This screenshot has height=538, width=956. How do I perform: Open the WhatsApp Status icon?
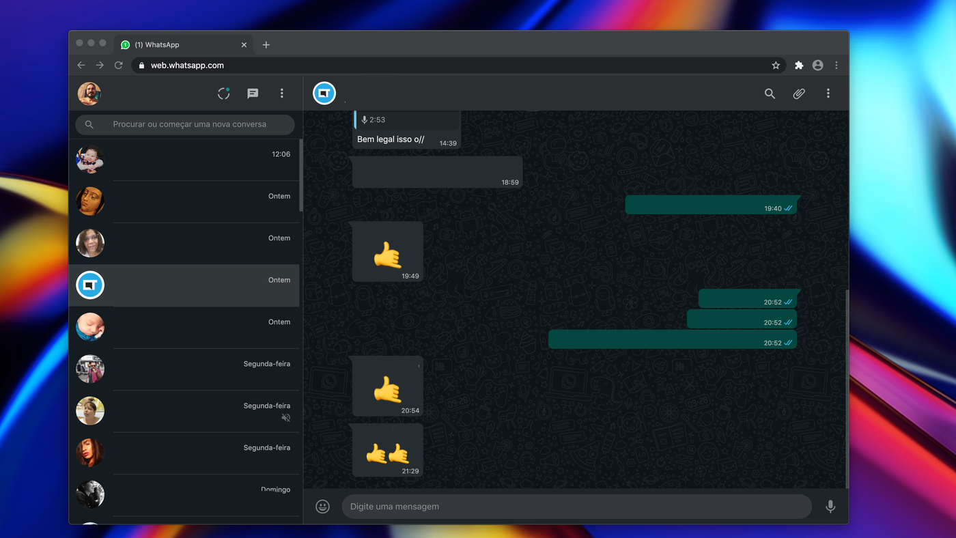pyautogui.click(x=223, y=94)
